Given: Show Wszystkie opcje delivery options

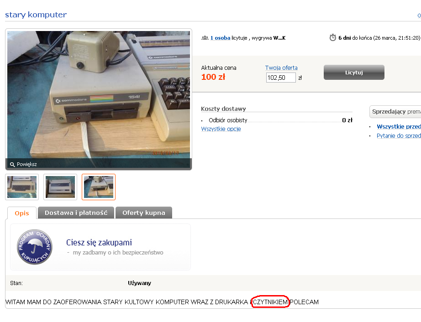Looking at the screenshot, I should (221, 129).
